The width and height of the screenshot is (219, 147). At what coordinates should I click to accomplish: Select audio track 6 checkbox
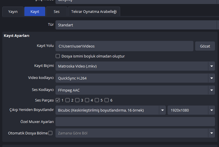pos(107,100)
